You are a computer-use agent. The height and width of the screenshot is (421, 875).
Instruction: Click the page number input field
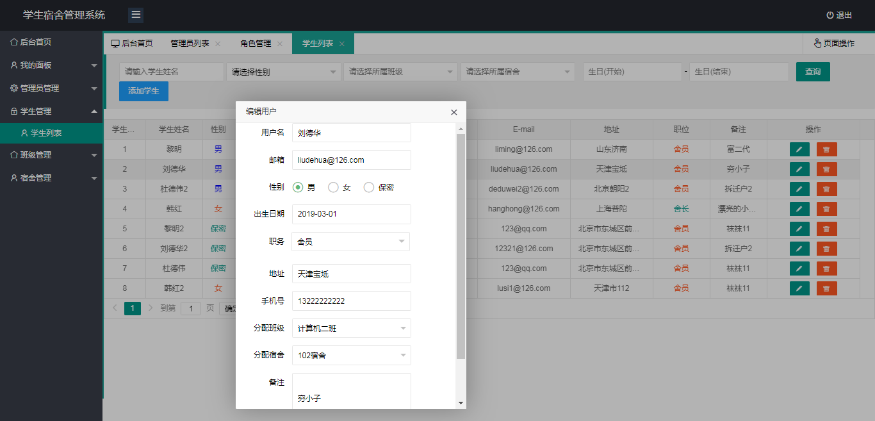190,308
